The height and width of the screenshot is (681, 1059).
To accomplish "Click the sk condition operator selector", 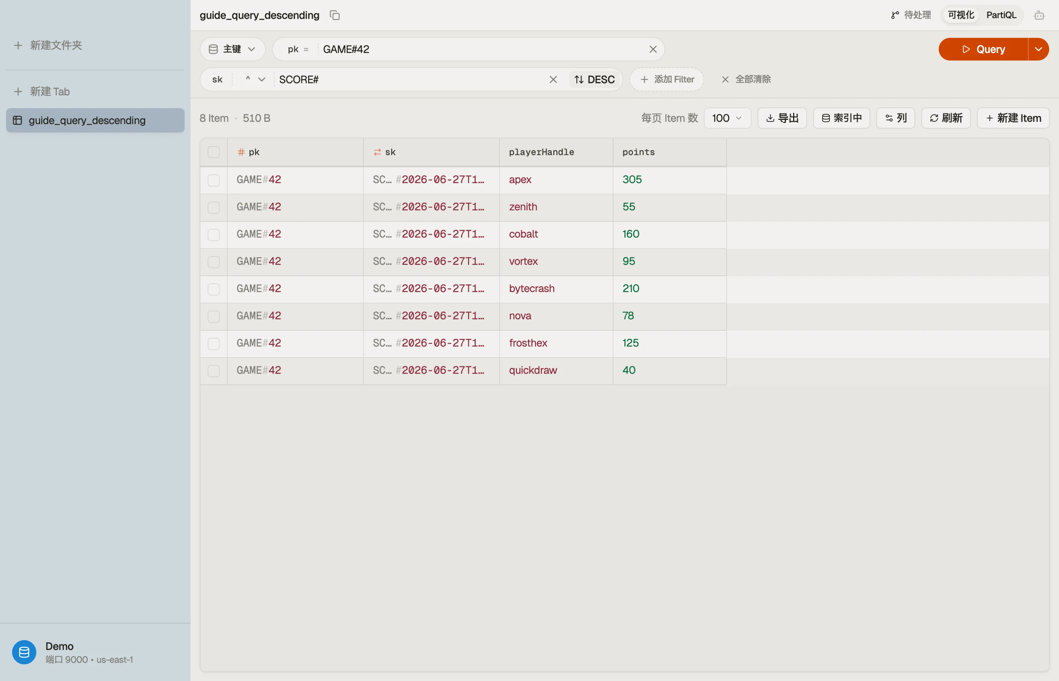I will [x=255, y=79].
